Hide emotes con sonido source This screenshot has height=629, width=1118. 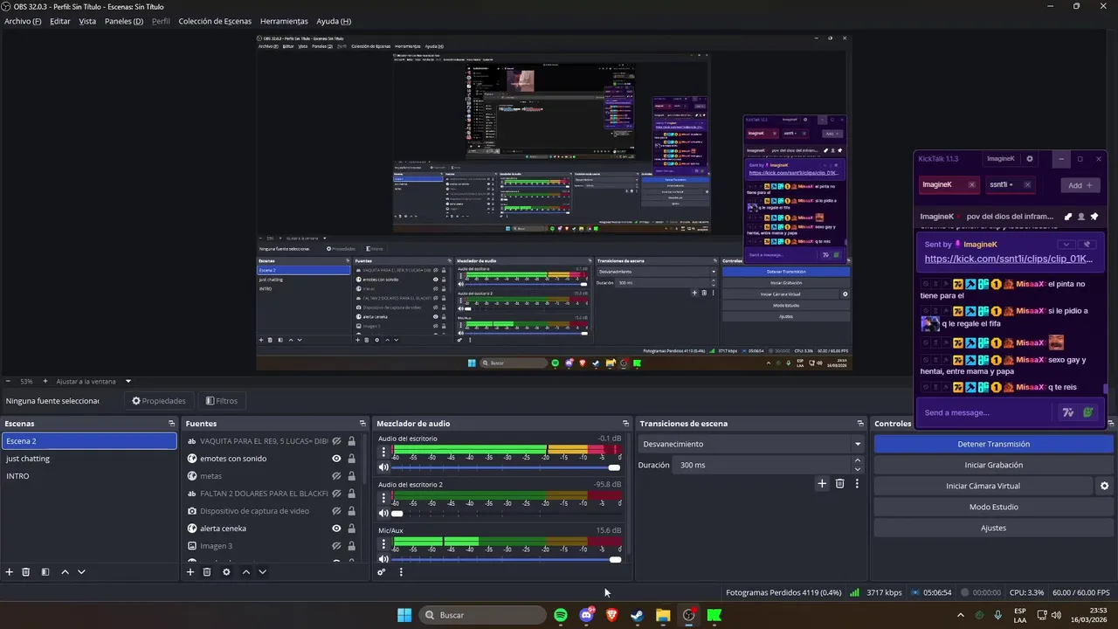click(x=336, y=459)
